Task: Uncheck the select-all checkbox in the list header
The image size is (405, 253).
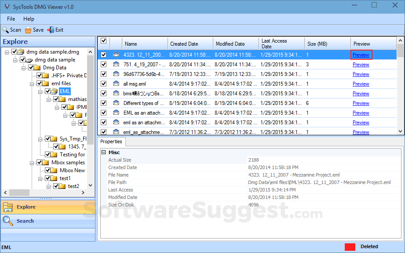Action: [103, 40]
